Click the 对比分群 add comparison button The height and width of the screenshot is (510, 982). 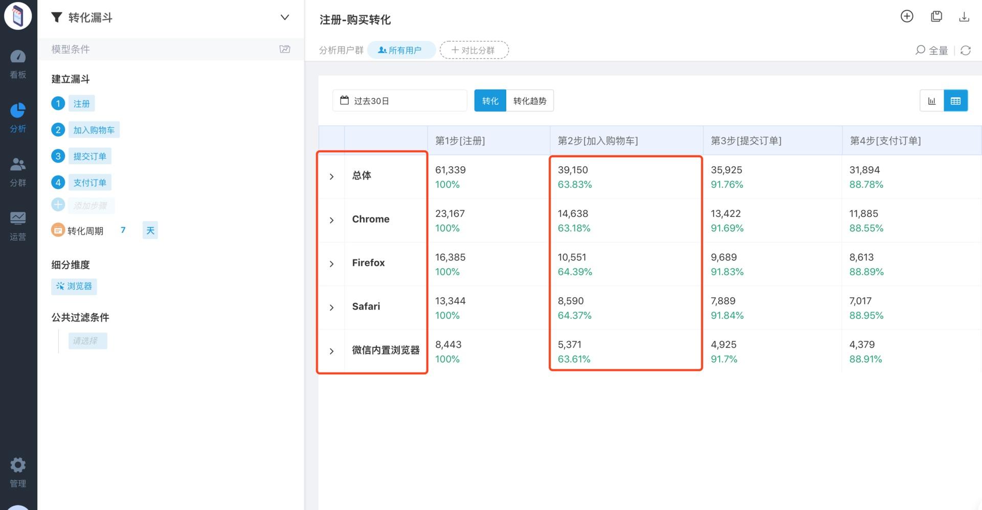tap(474, 50)
